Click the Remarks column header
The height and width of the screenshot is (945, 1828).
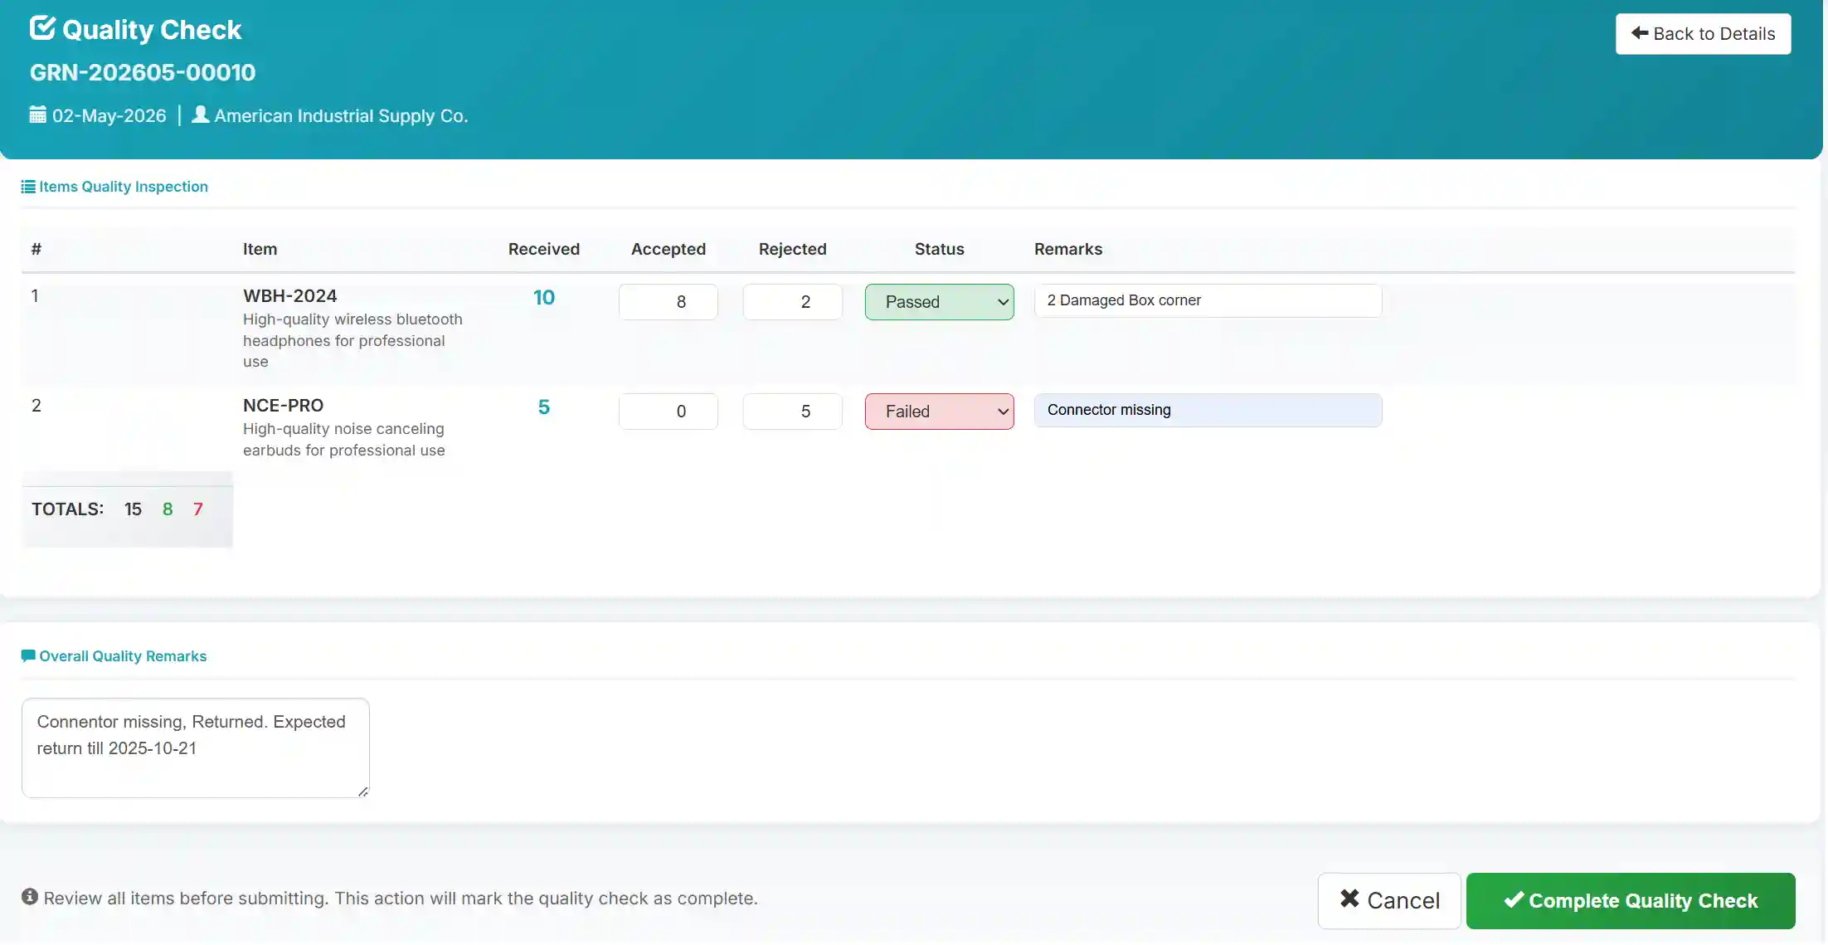pyautogui.click(x=1068, y=249)
